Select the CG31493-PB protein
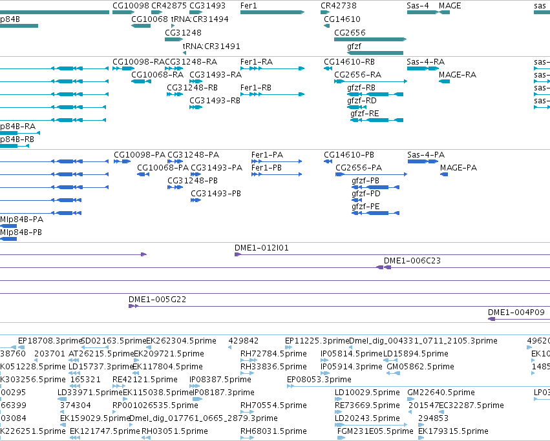This screenshot has width=550, height=441. pos(196,201)
